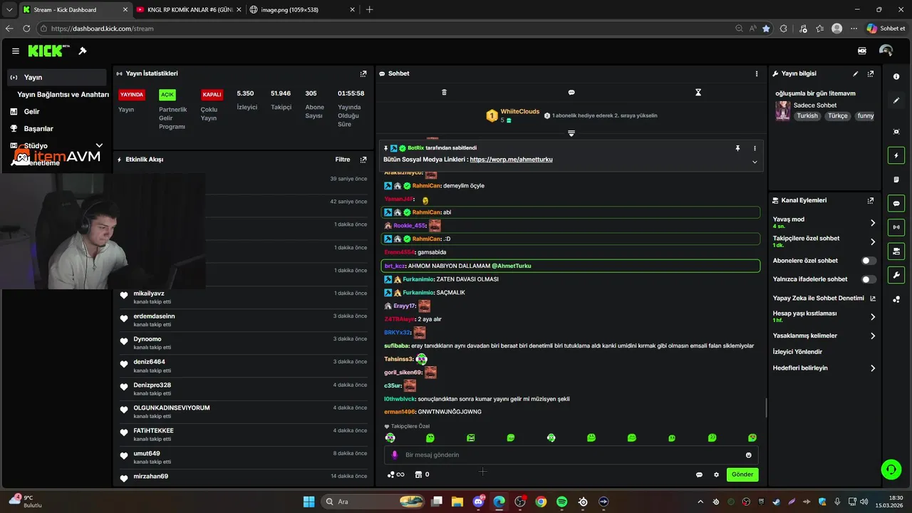Screen dimensions: 912x513
Task: Edit the stream info with the pencil icon
Action: (x=856, y=73)
